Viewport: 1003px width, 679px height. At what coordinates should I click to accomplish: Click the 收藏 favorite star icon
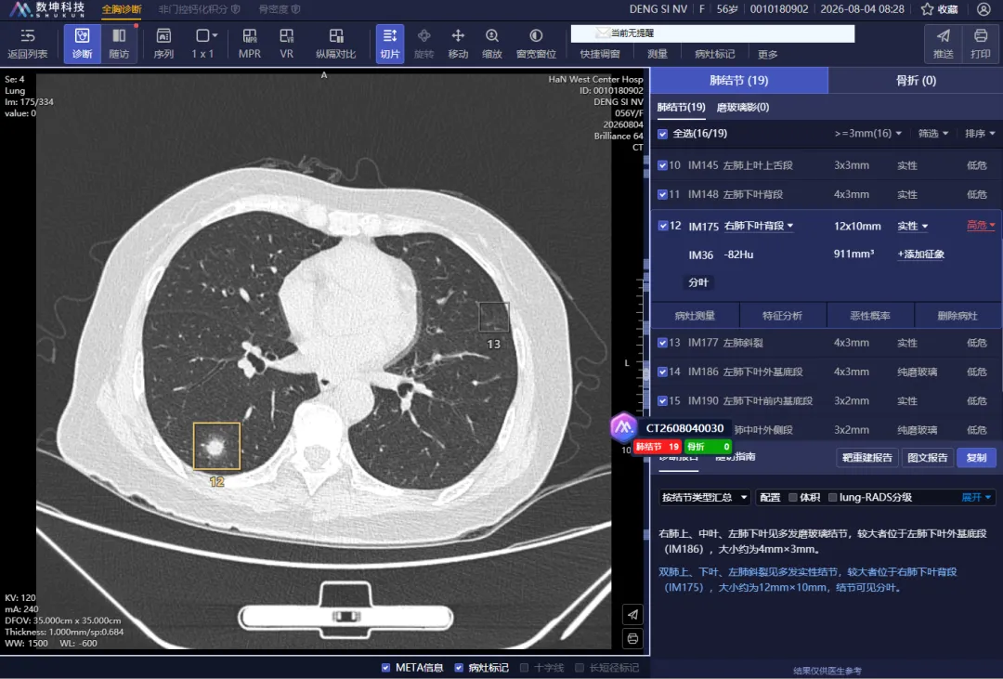point(927,9)
